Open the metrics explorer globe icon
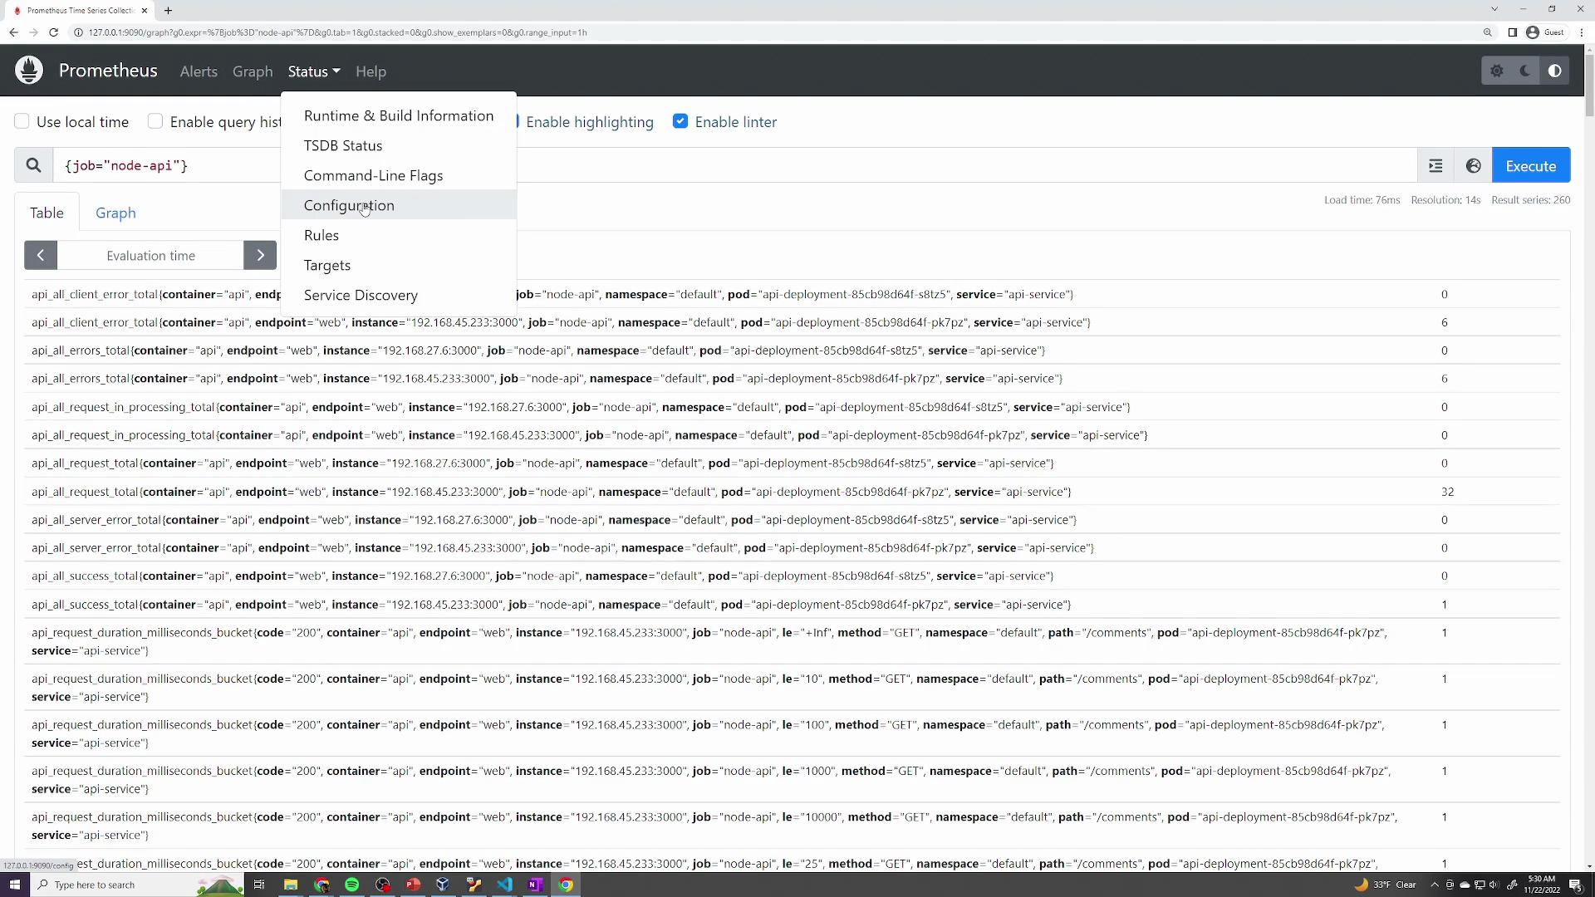Screen dimensions: 1595x897 tap(1474, 165)
